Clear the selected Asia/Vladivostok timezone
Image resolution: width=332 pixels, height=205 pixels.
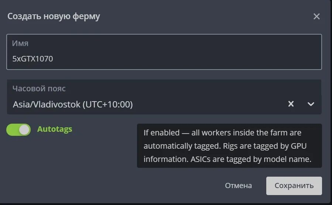pos(291,104)
